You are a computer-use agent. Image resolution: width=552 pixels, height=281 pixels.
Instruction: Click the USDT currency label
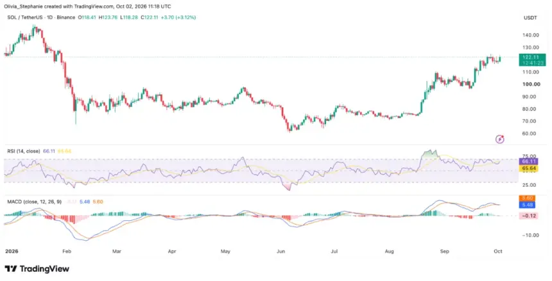[530, 18]
